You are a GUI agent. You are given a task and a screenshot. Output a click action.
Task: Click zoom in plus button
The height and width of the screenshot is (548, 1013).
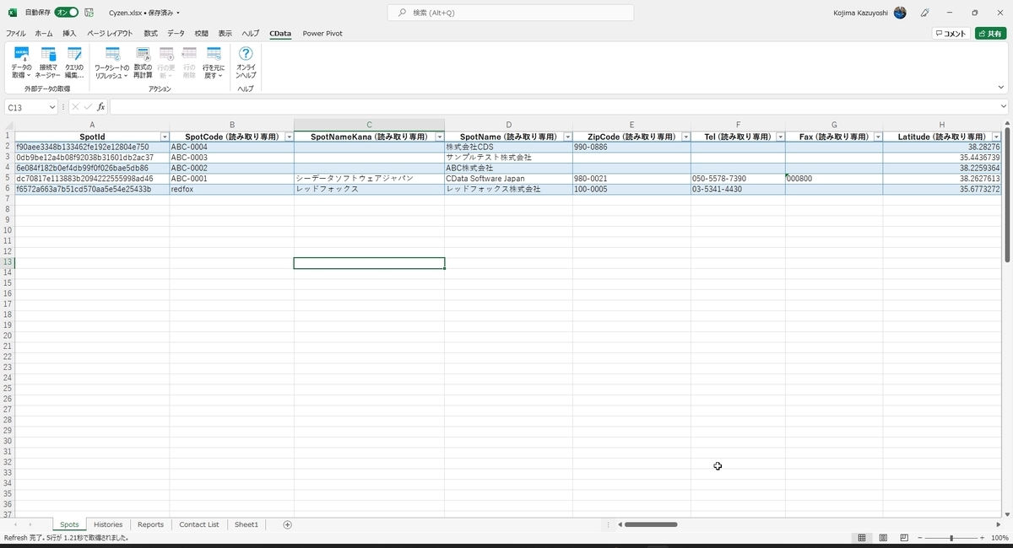[x=984, y=538]
